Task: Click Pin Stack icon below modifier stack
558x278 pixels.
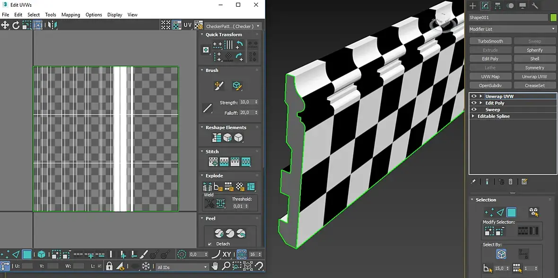Action: tap(473, 182)
